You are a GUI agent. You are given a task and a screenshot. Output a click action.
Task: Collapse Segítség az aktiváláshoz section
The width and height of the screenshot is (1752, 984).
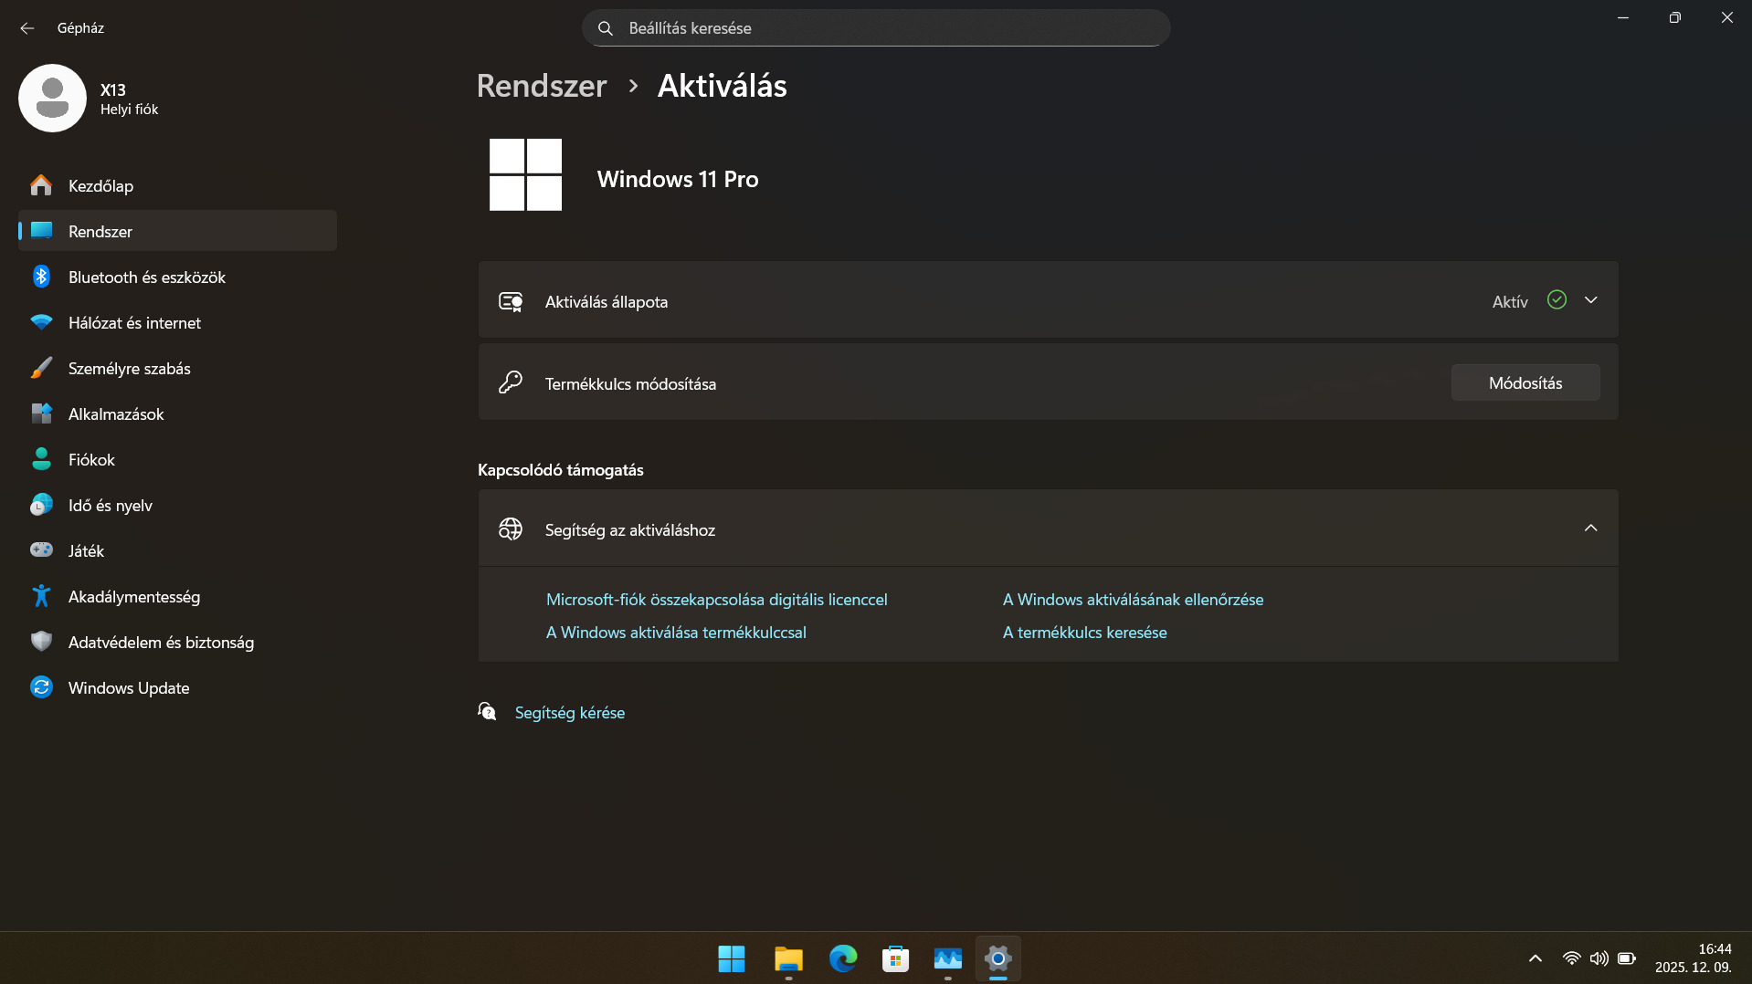(1590, 529)
